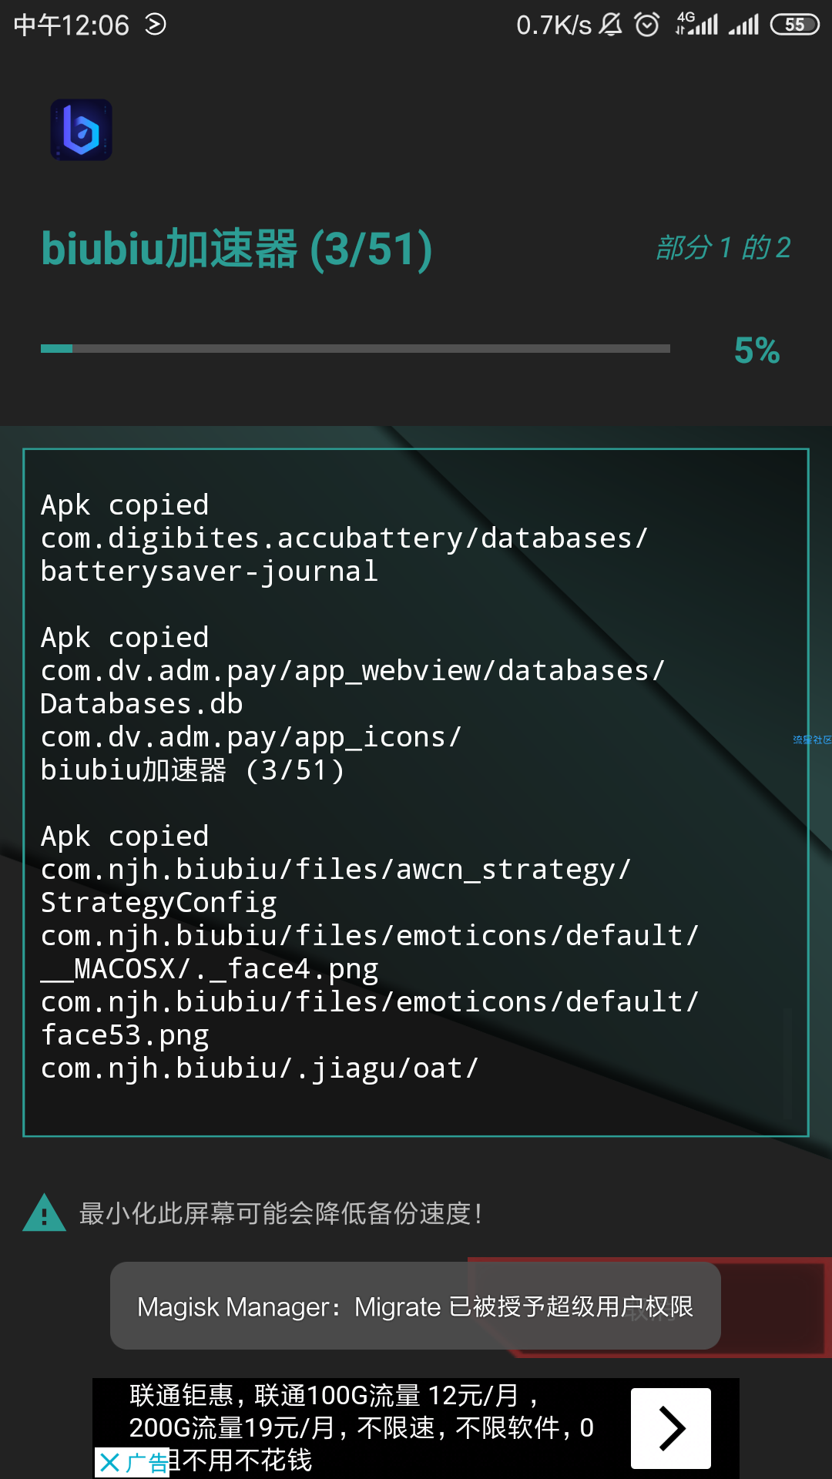
Task: Tap the batterysaver-journal log line
Action: [210, 572]
